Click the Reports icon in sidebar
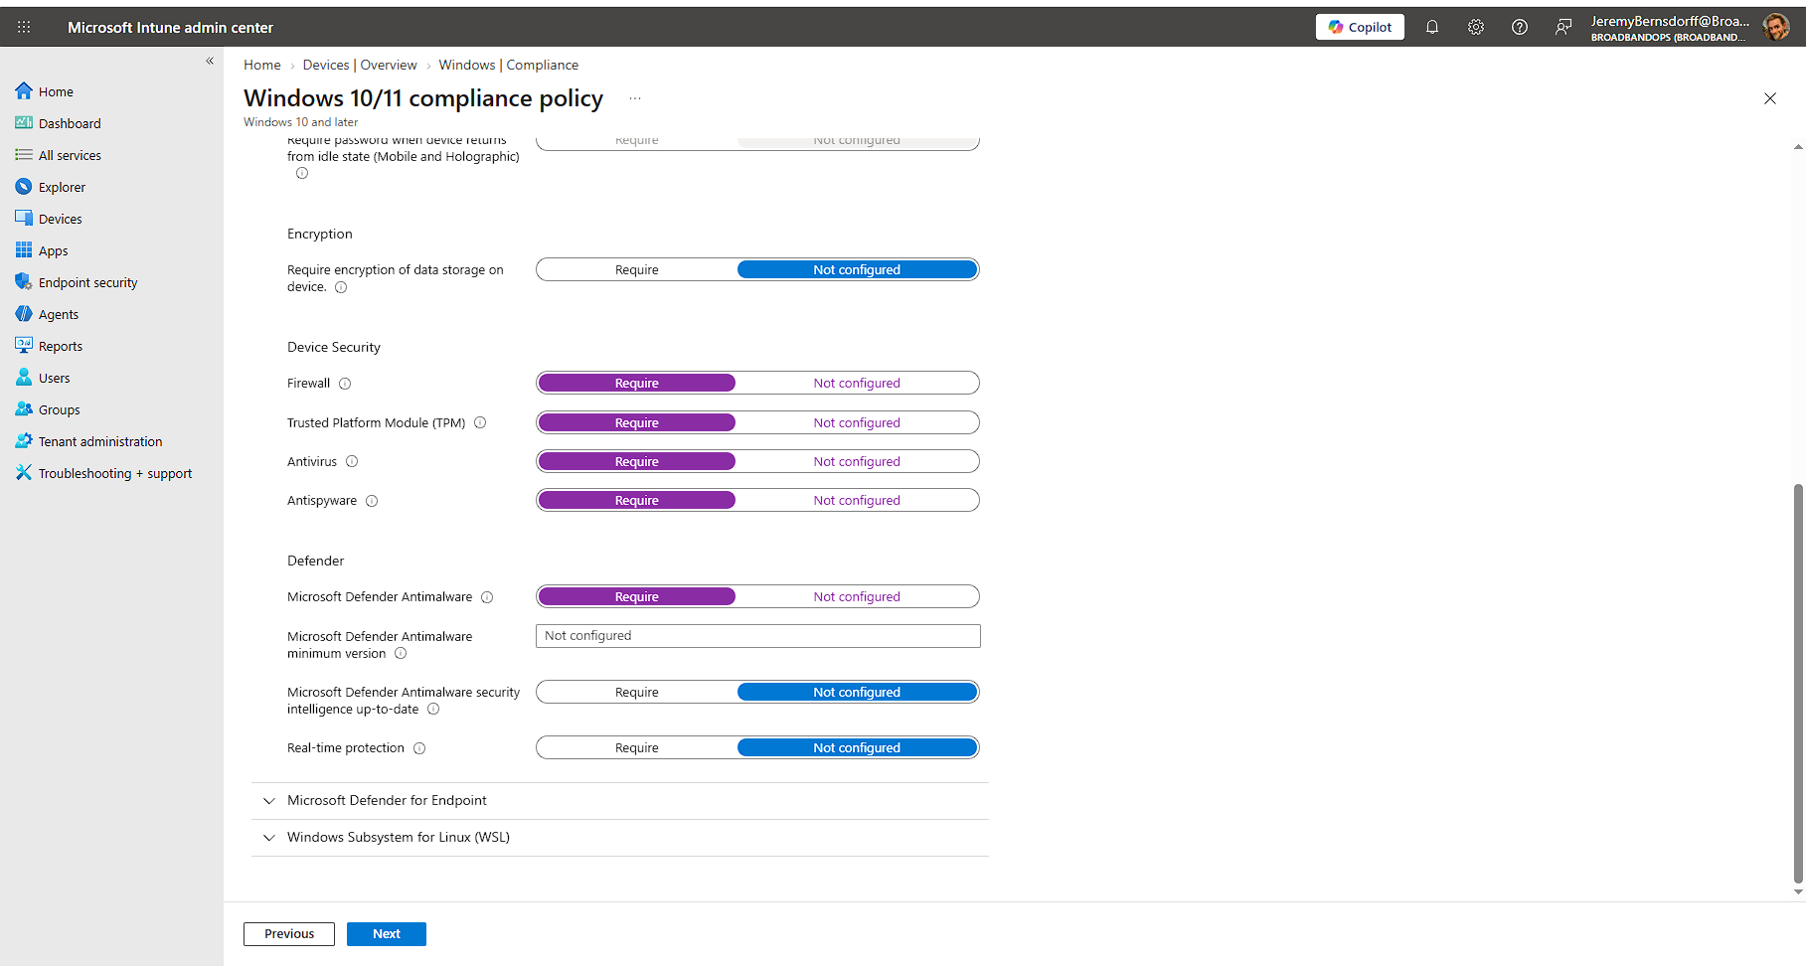Screen dimensions: 1806x966 (x=24, y=346)
